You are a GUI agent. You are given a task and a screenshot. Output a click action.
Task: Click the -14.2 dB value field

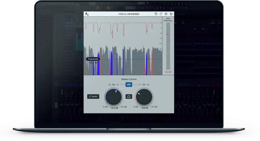point(114,108)
